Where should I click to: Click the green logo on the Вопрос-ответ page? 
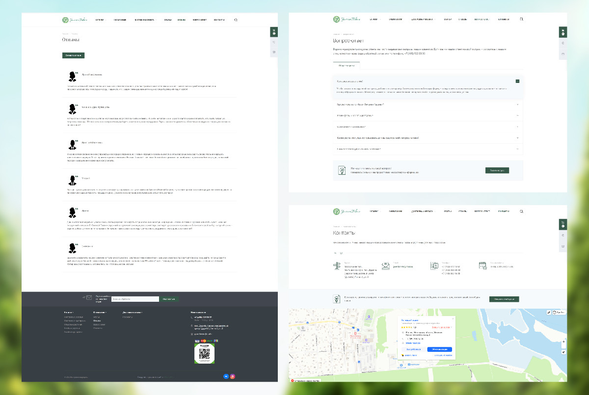click(x=347, y=19)
